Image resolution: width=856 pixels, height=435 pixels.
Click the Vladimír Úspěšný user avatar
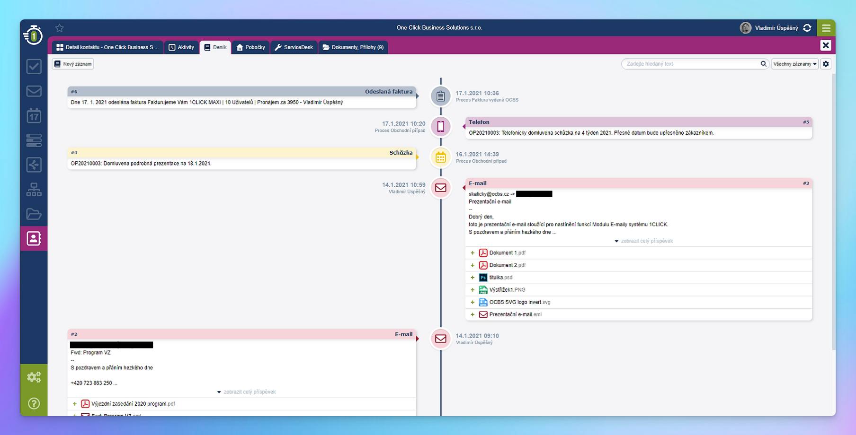point(746,28)
